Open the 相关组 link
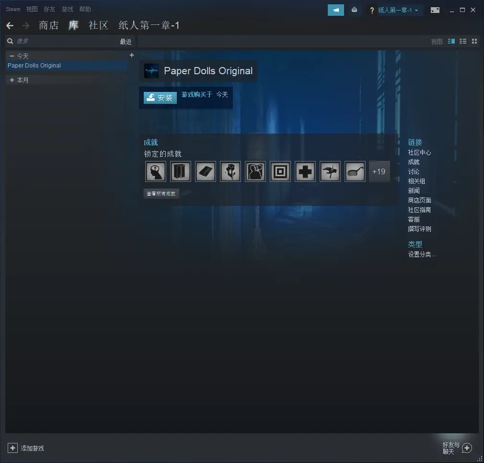484x463 pixels. point(416,181)
